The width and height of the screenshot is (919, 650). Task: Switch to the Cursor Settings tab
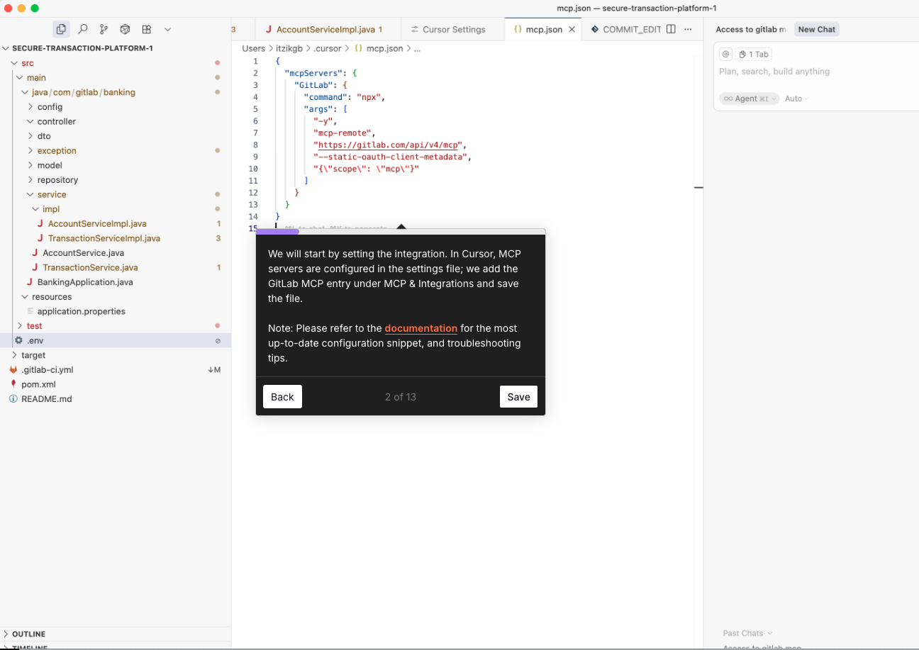(454, 30)
